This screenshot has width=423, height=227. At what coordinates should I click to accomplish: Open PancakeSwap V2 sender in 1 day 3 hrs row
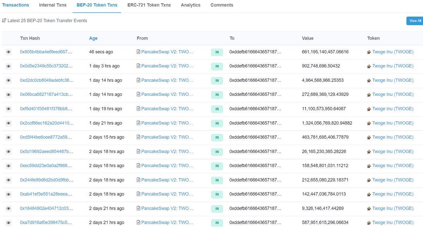167,66
